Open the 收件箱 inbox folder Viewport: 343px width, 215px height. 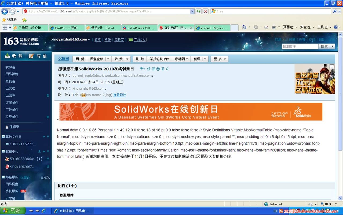coord(10,67)
